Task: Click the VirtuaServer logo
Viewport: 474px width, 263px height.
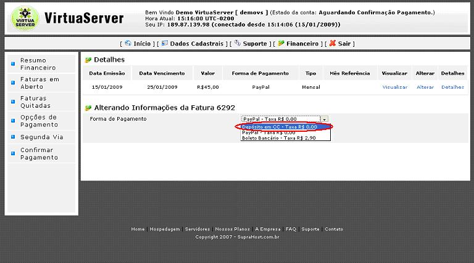Action: point(25,18)
